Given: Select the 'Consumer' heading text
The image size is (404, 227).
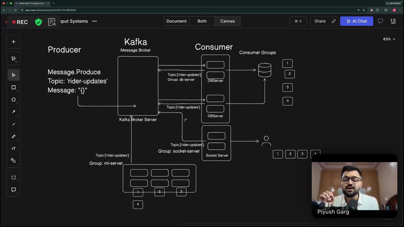Looking at the screenshot, I should coord(214,47).
